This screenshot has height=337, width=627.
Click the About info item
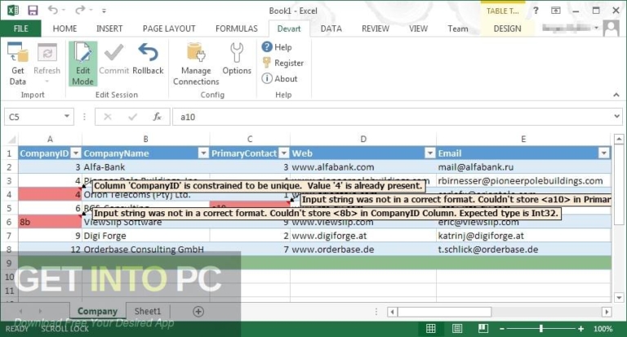(279, 79)
